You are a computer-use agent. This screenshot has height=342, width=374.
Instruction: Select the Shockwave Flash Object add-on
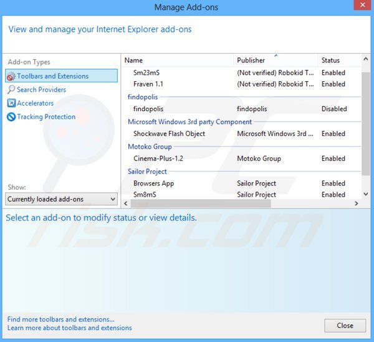pyautogui.click(x=169, y=134)
